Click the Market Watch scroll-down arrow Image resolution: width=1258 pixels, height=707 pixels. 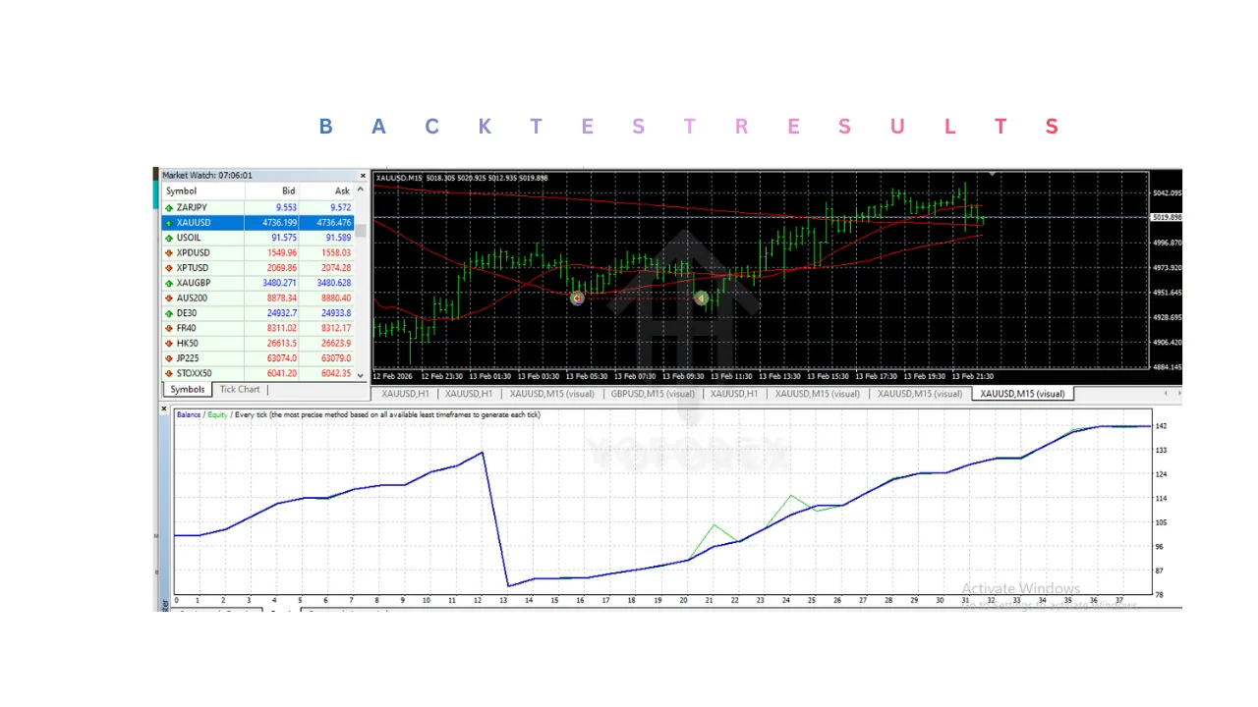pos(361,375)
